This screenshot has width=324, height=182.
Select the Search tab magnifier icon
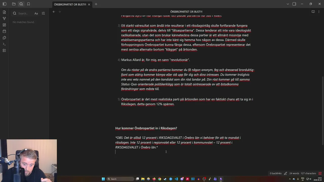coord(21,4)
